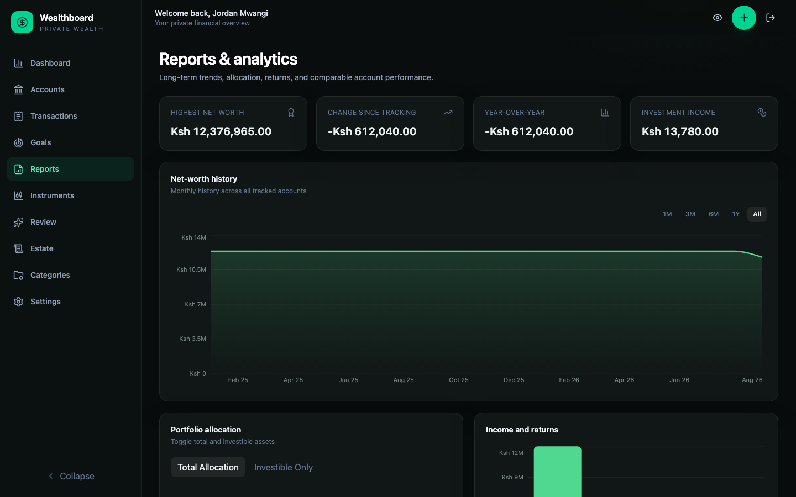Open the Accounts bank icon
The image size is (796, 497).
tap(18, 89)
